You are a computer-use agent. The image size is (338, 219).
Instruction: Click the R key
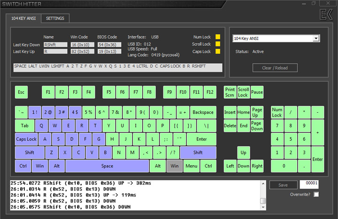[x=82, y=126]
